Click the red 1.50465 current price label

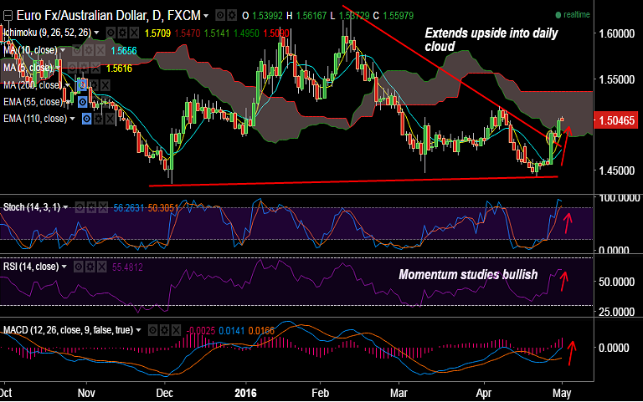point(616,120)
